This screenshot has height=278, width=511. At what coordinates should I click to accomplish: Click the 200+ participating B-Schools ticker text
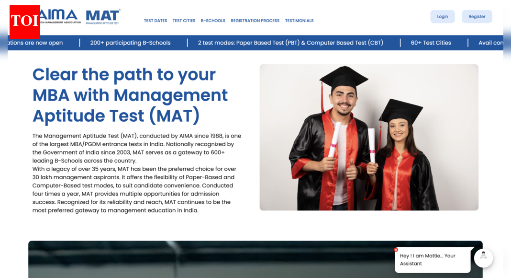pos(130,43)
